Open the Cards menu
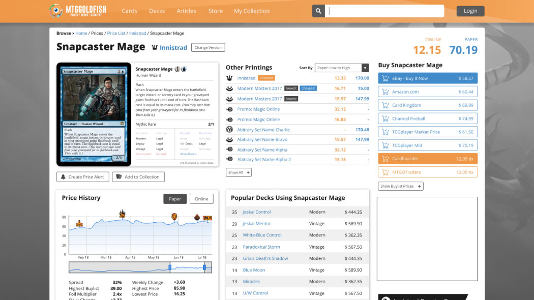The height and width of the screenshot is (300, 534). click(129, 11)
